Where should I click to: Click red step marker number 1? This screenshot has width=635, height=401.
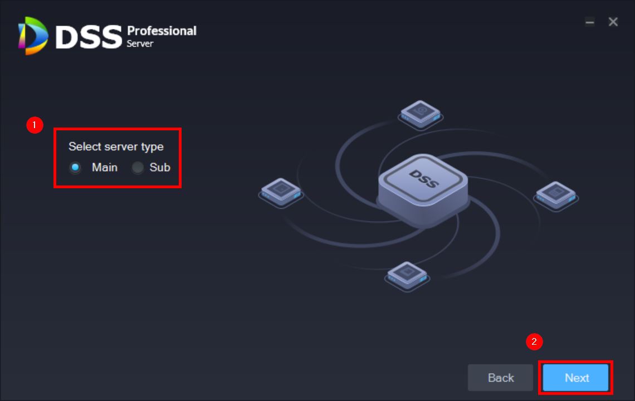coord(35,125)
